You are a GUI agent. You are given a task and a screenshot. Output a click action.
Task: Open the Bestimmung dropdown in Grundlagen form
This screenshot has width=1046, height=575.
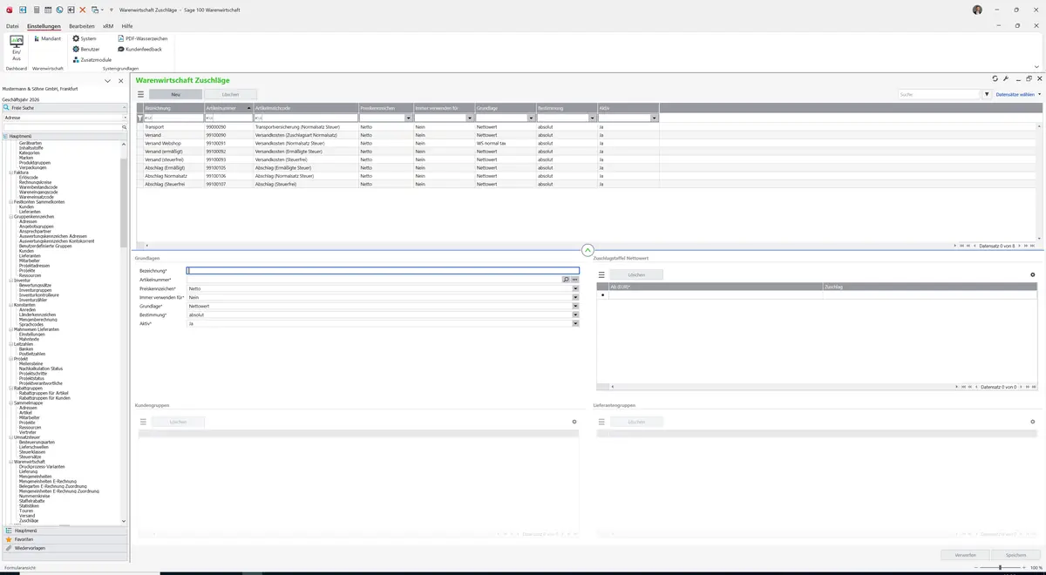pos(575,315)
